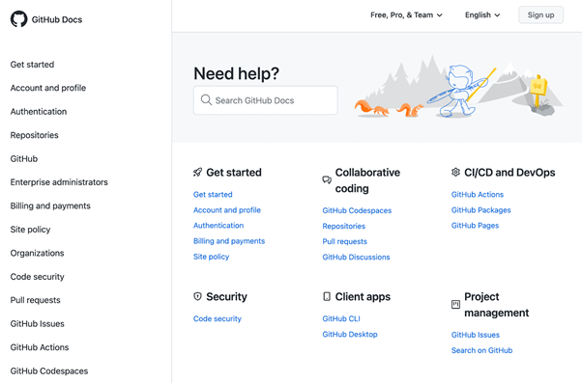Click the gear icon beside CI/CD and DevOps

(455, 173)
